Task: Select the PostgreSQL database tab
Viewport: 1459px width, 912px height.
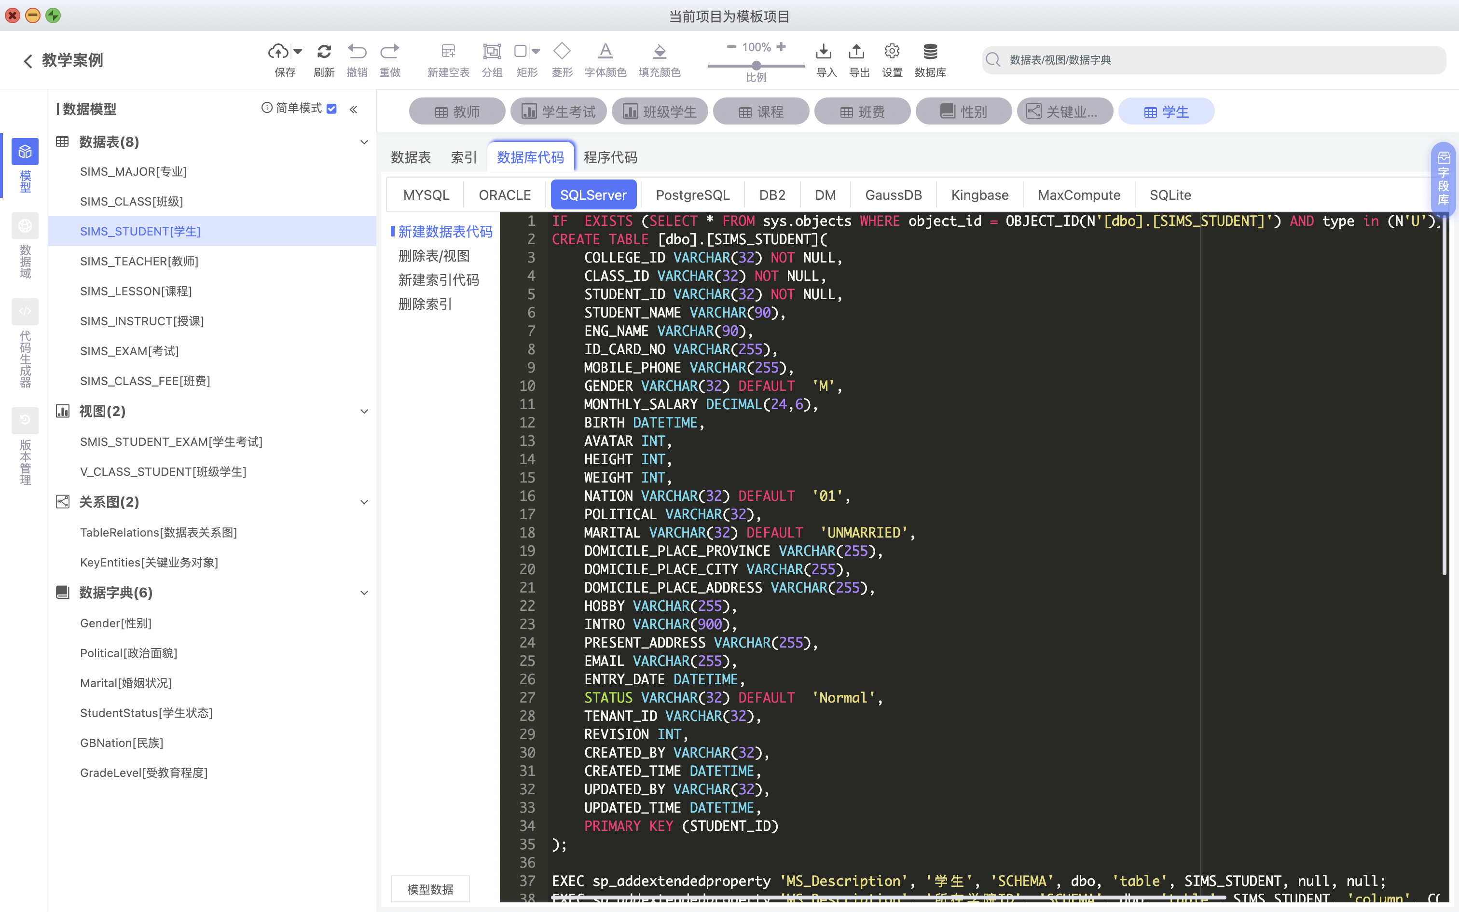Action: point(692,195)
